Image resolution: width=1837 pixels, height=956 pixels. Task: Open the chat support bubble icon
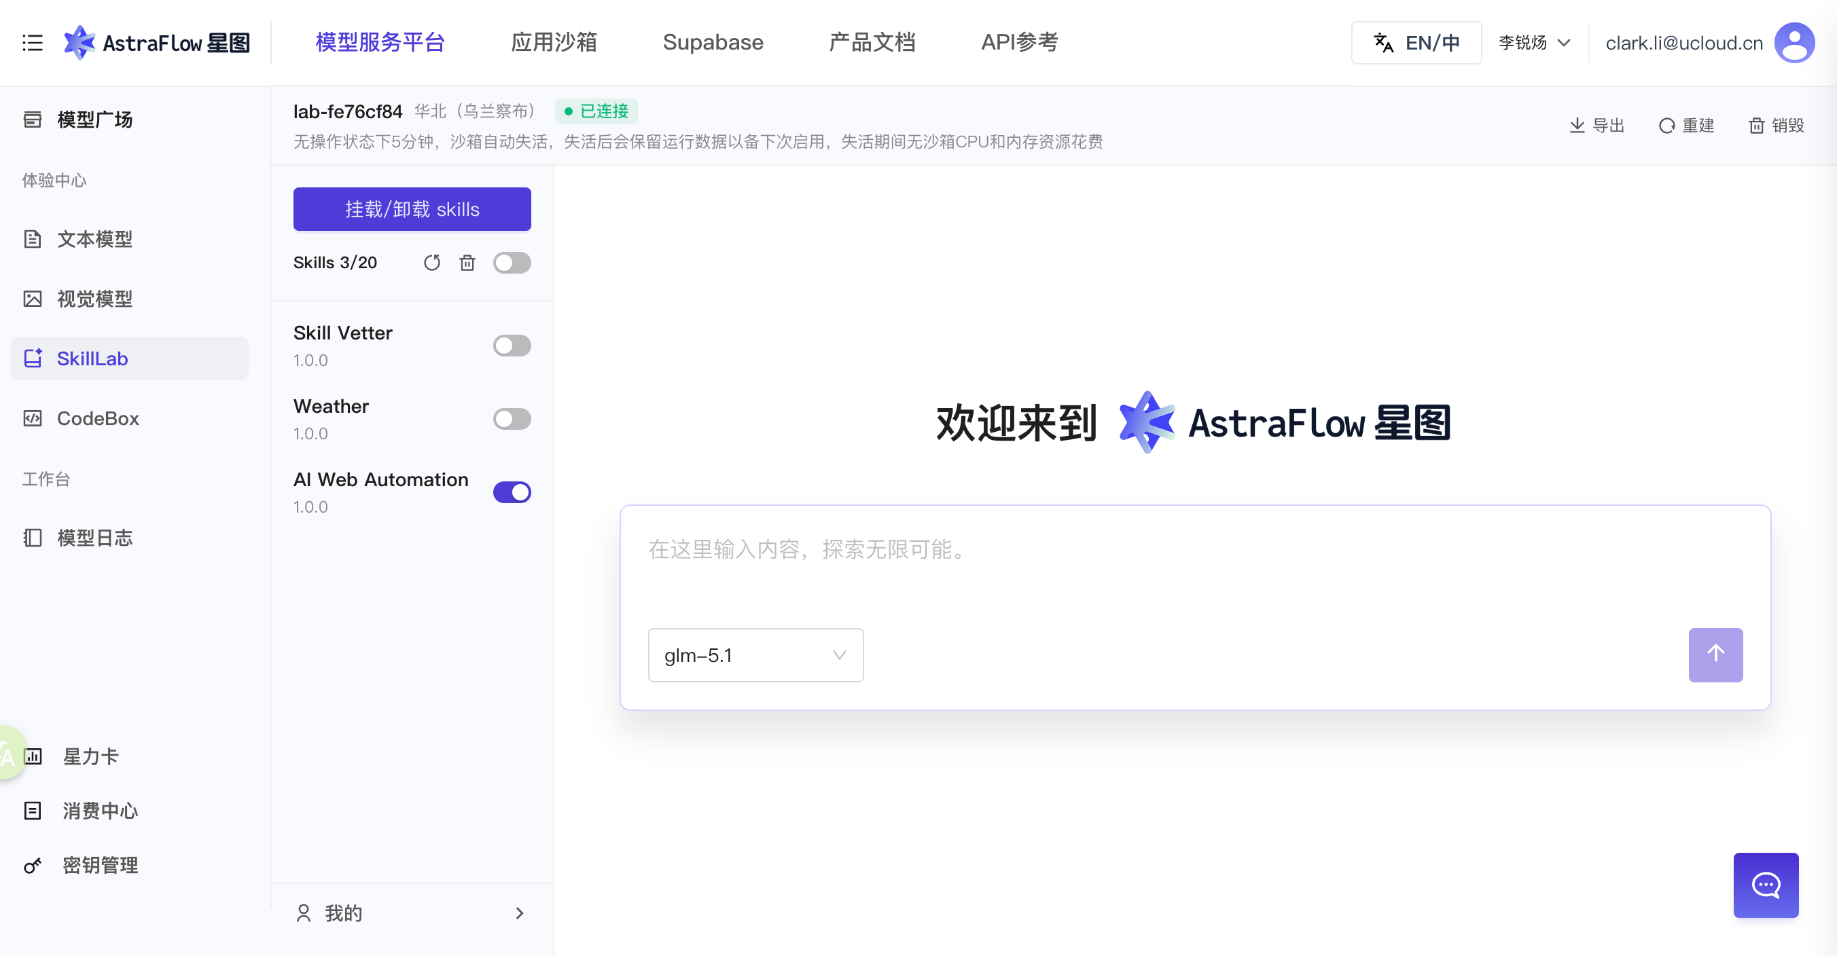click(1766, 885)
